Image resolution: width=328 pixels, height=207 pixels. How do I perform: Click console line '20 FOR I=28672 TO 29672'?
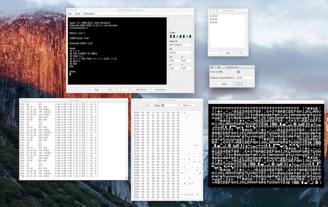pyautogui.click(x=83, y=54)
